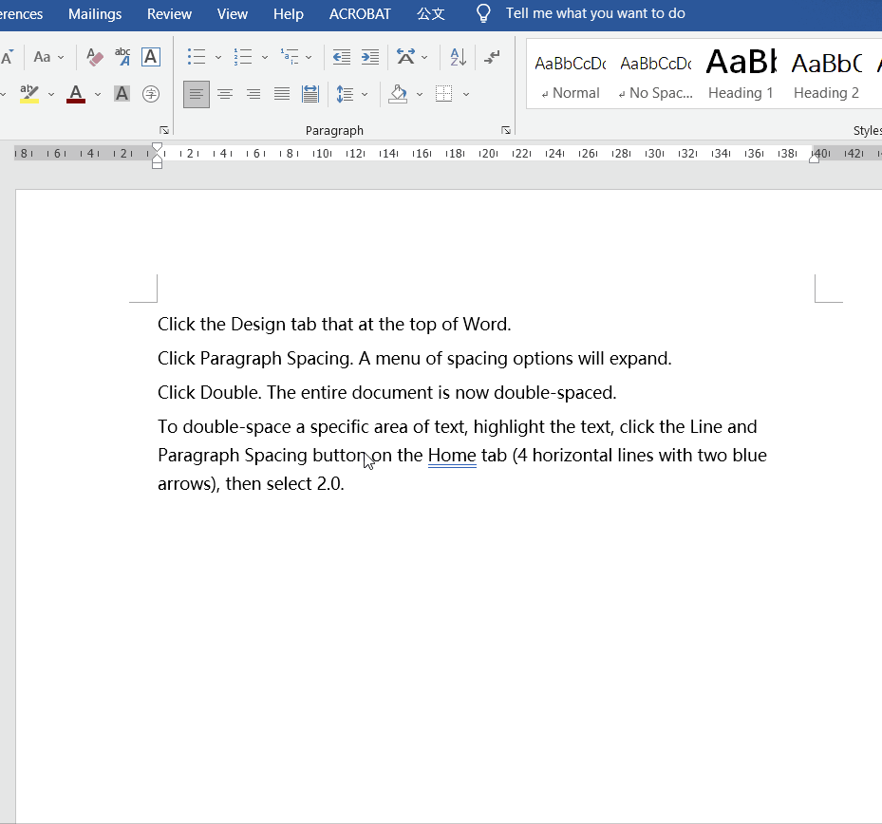Open the Font Color dropdown arrow
The height and width of the screenshot is (824, 882).
click(x=97, y=93)
